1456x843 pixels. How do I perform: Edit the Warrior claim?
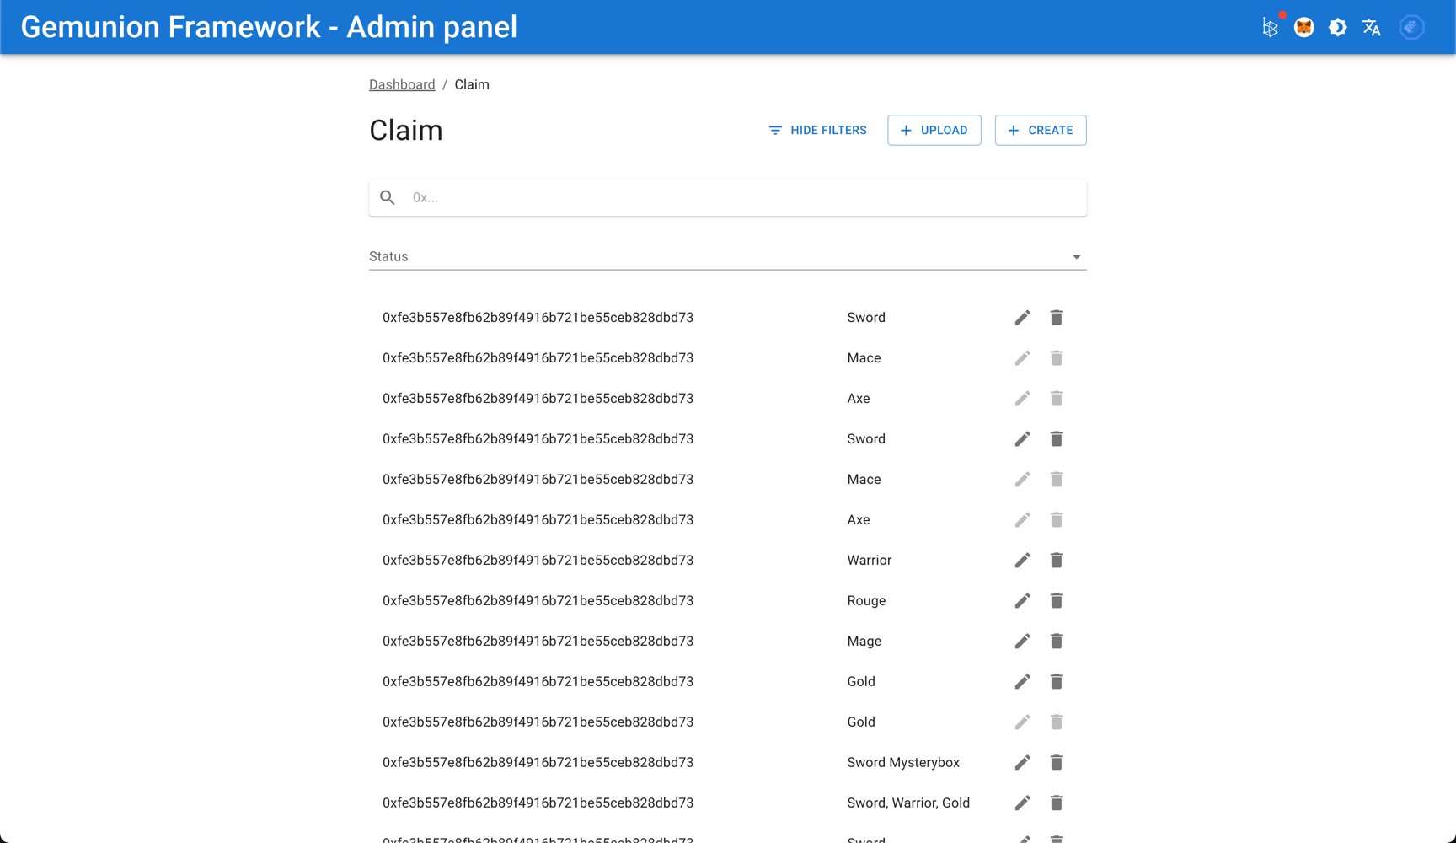[1022, 561]
